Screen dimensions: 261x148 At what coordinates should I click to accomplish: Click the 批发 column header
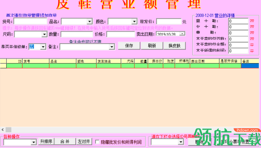pyautogui.click(x=169, y=61)
